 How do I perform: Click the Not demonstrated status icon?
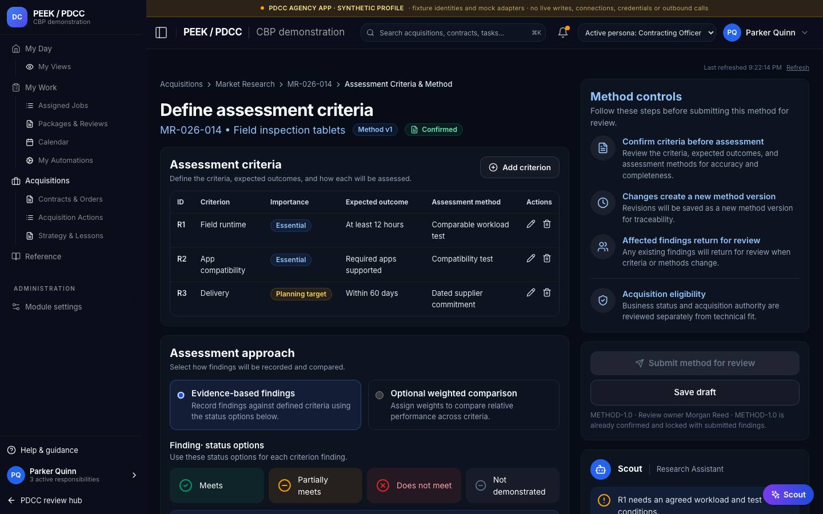(481, 485)
